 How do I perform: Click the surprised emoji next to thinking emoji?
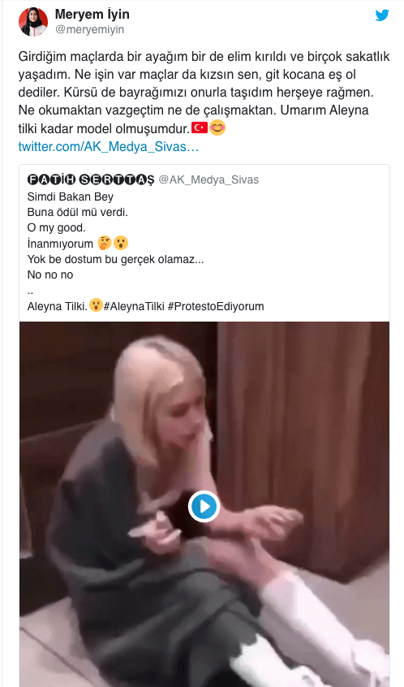[x=121, y=243]
